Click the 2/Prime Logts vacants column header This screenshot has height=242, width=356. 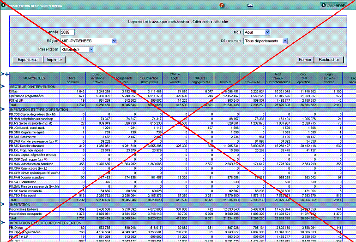tap(175, 78)
